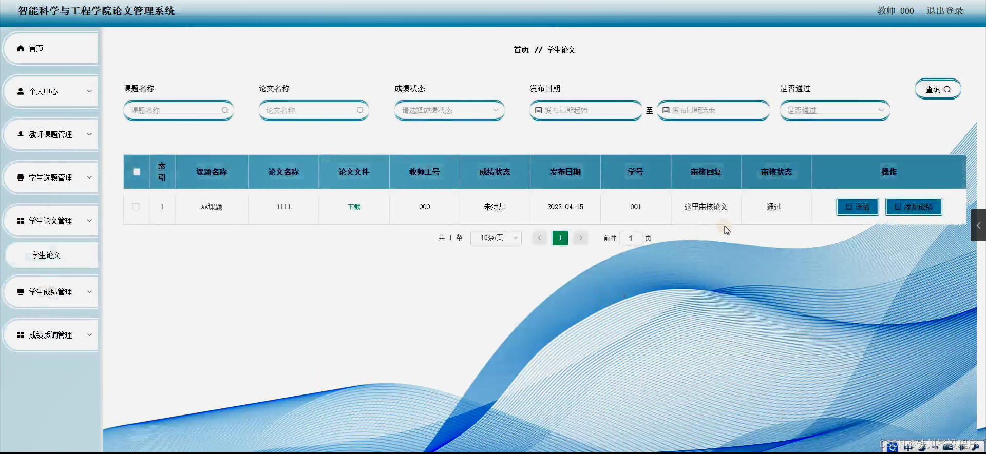Click the search icon in 论文名称 field
This screenshot has height=454, width=986.
pyautogui.click(x=360, y=110)
